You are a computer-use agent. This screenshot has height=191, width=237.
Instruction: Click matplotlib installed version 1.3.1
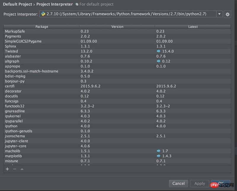coord(85,156)
